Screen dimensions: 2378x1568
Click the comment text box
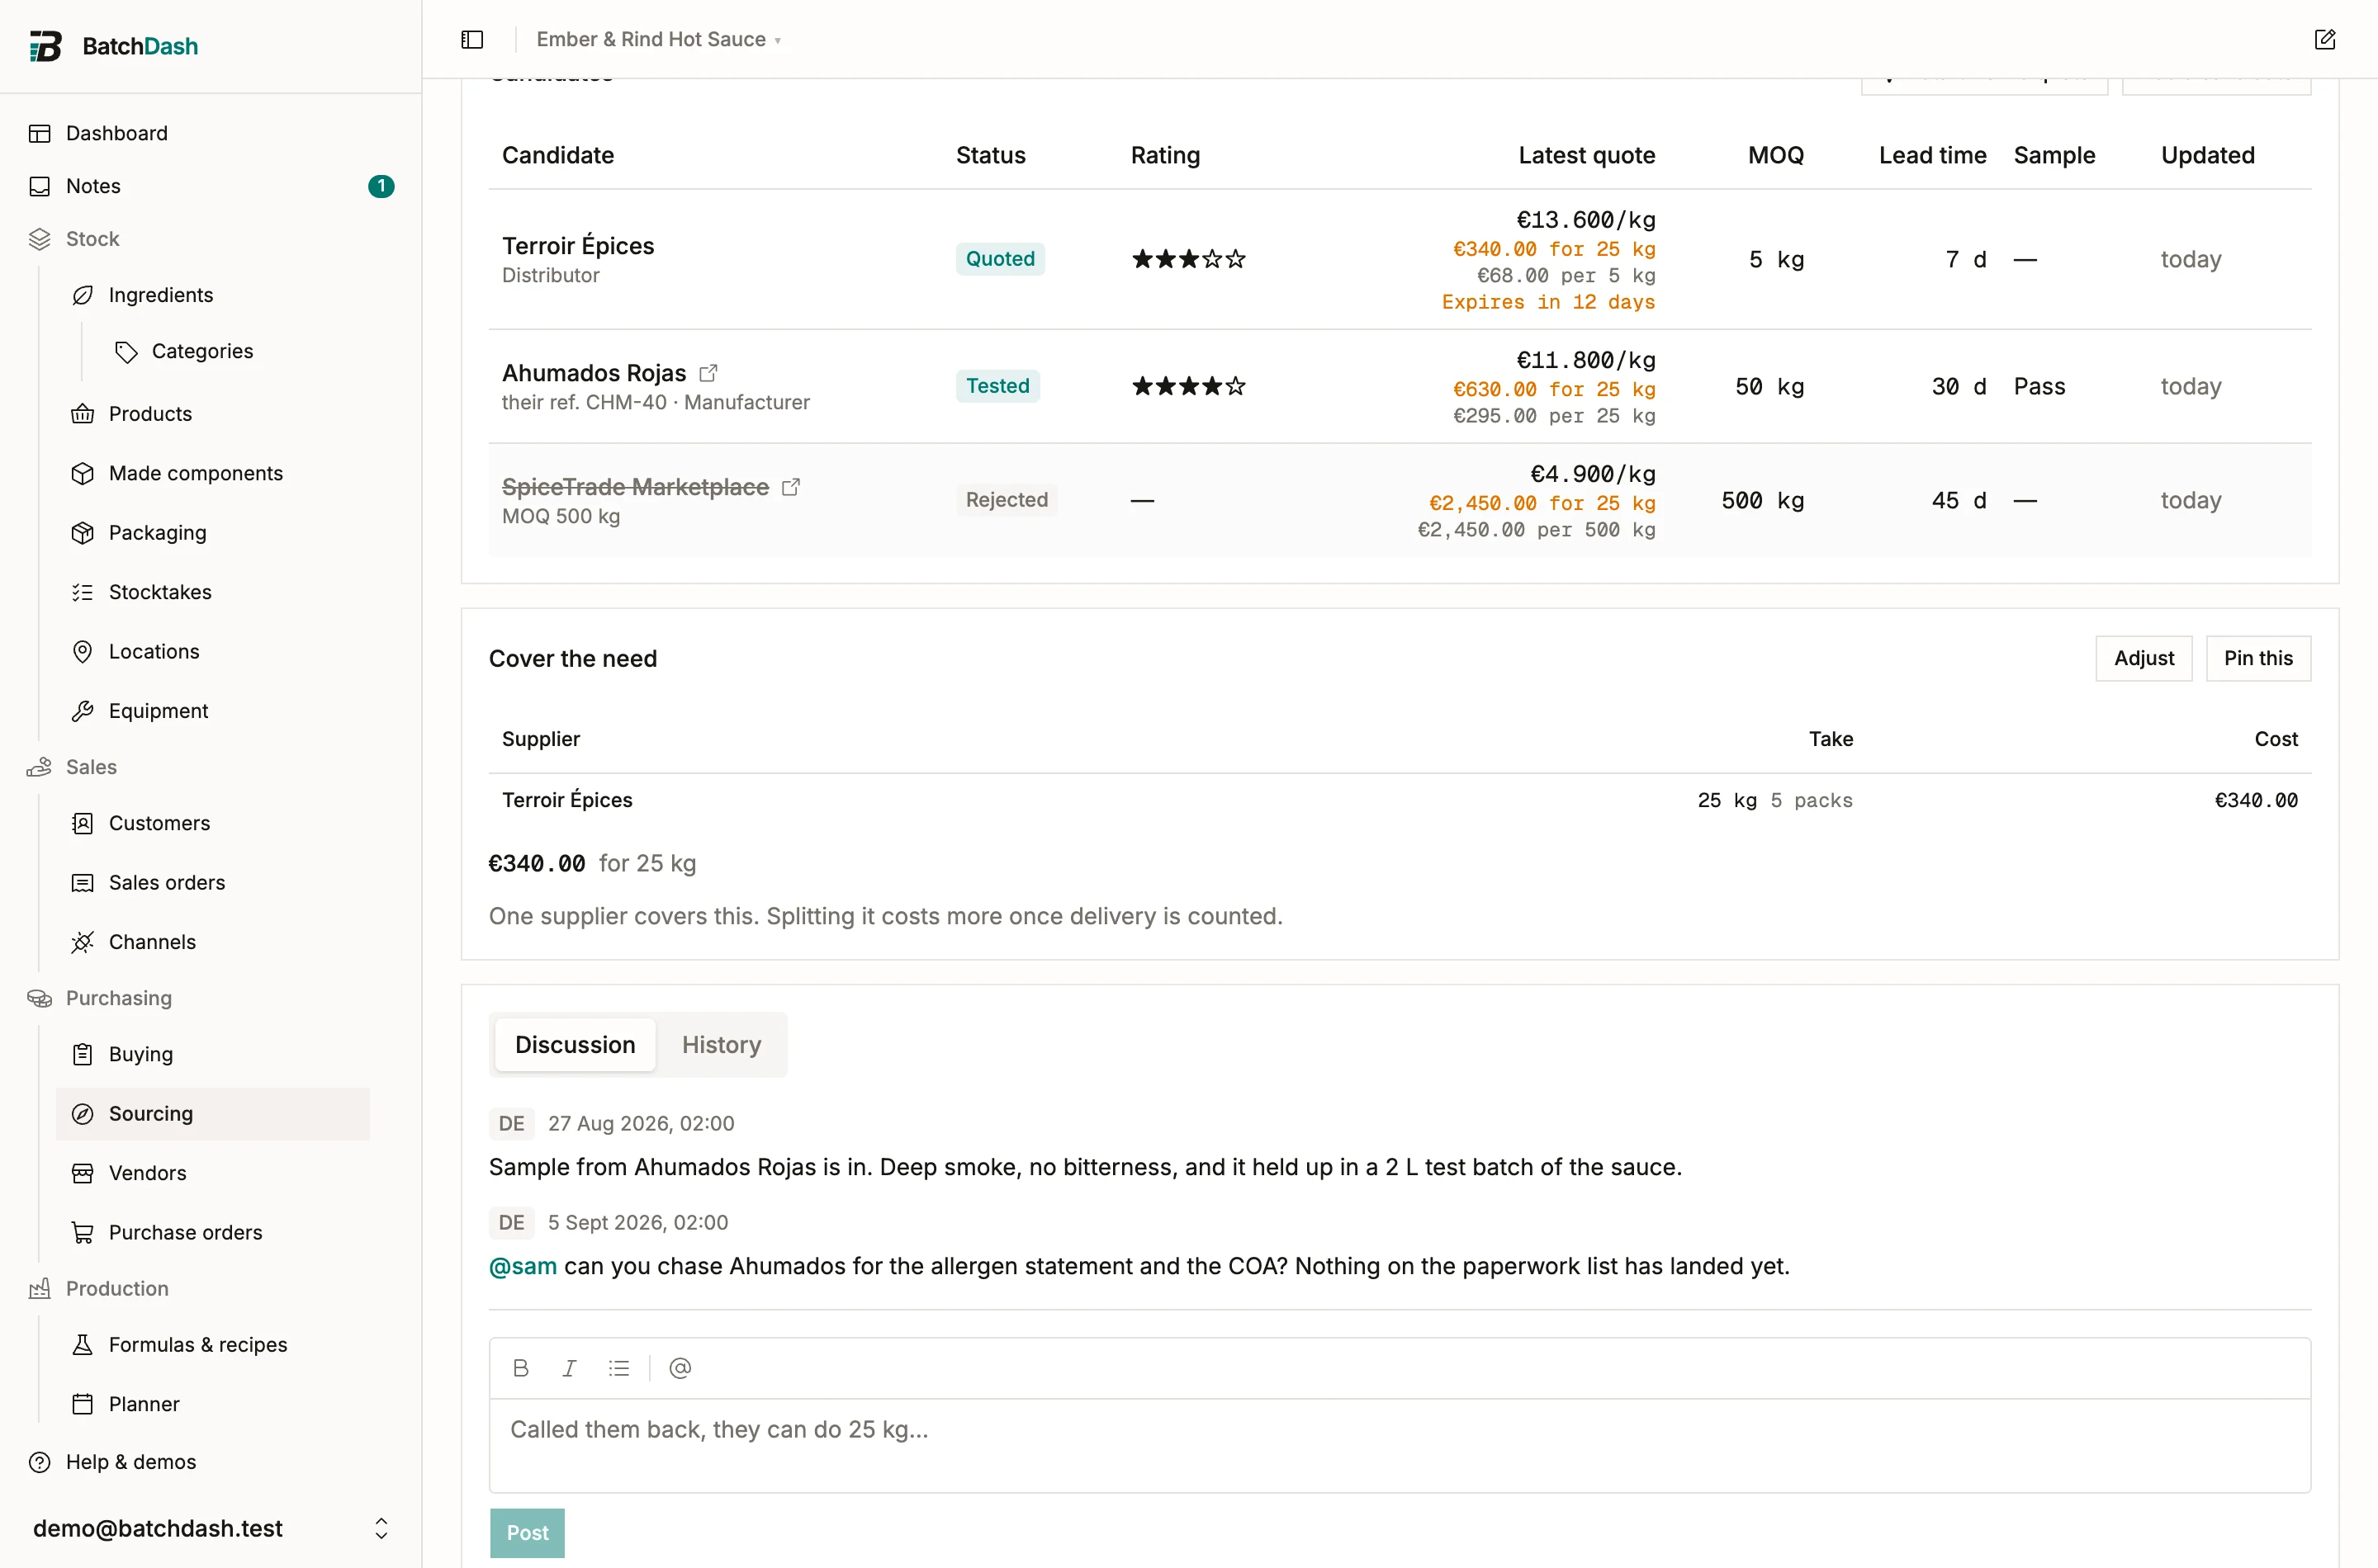(x=1400, y=1445)
